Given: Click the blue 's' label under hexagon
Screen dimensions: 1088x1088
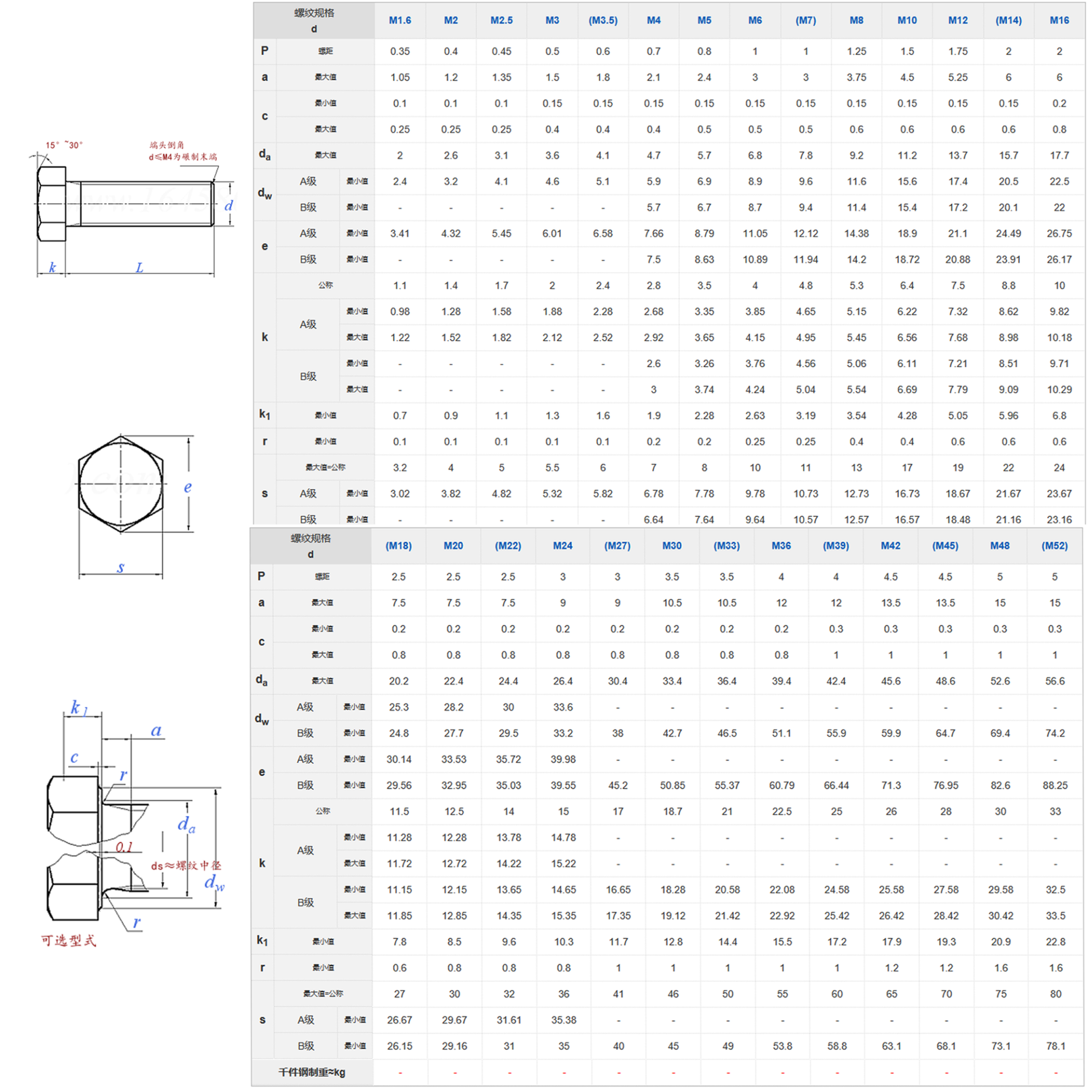Looking at the screenshot, I should pos(120,566).
